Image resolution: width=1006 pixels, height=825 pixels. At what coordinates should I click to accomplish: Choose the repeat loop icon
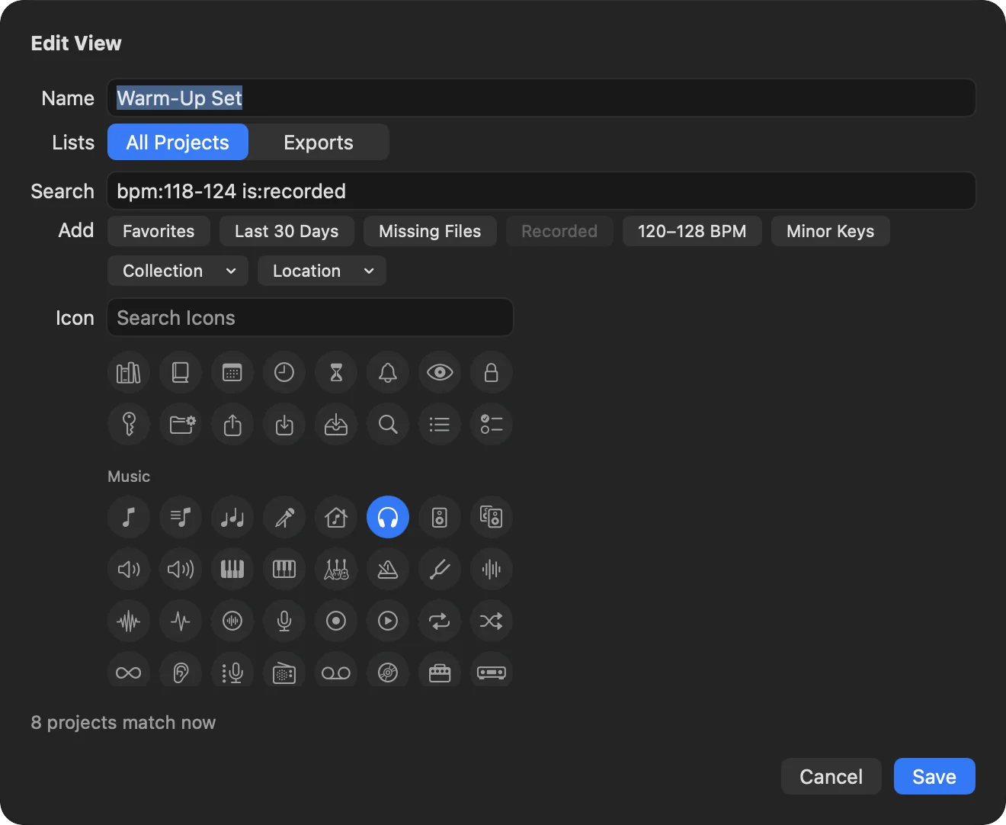point(440,621)
